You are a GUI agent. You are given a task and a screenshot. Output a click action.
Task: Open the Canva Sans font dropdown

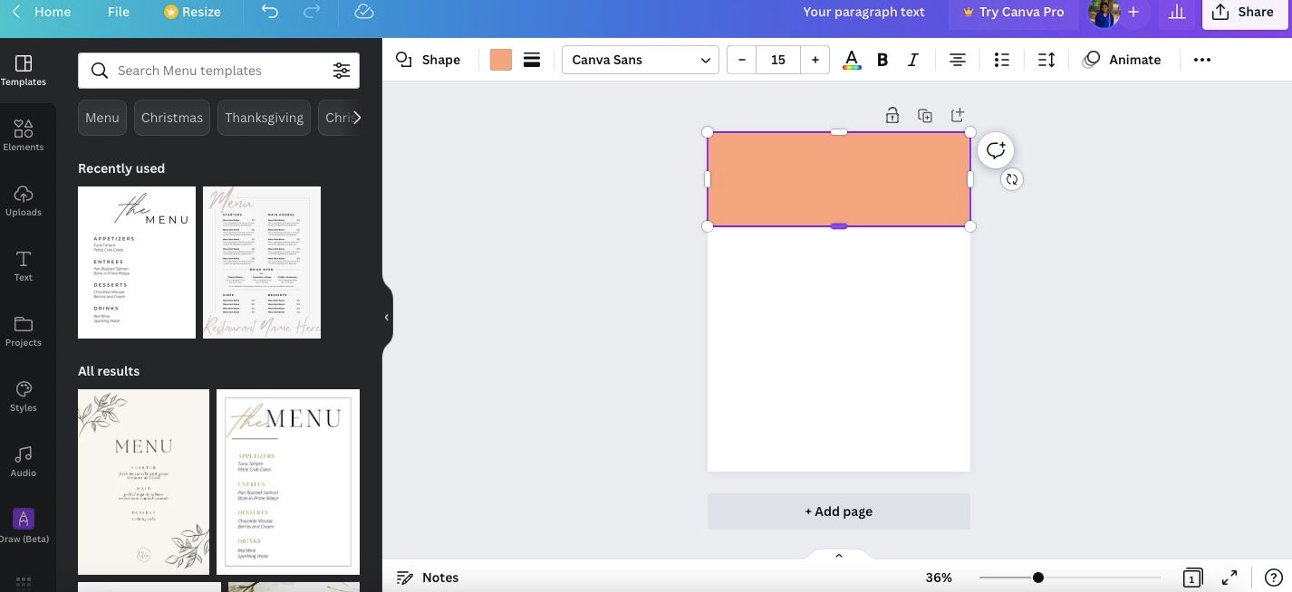click(x=641, y=60)
